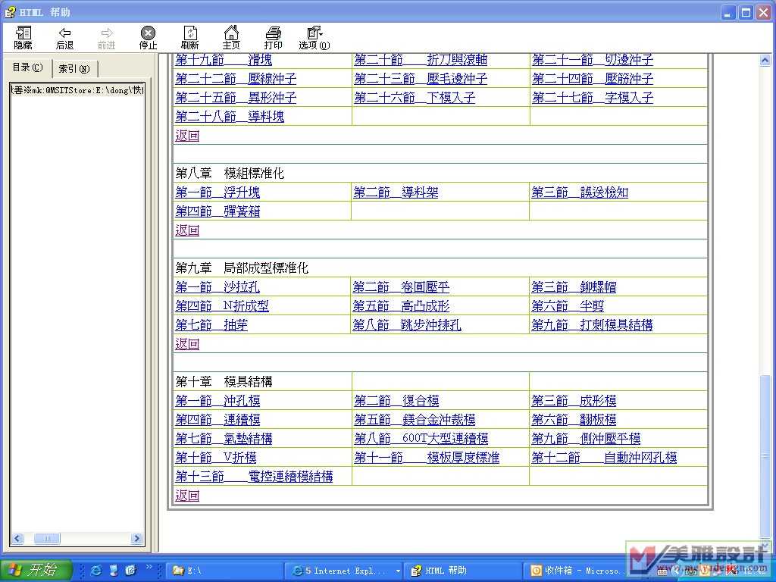Open link 第八節 600T大型連續模

pos(421,439)
